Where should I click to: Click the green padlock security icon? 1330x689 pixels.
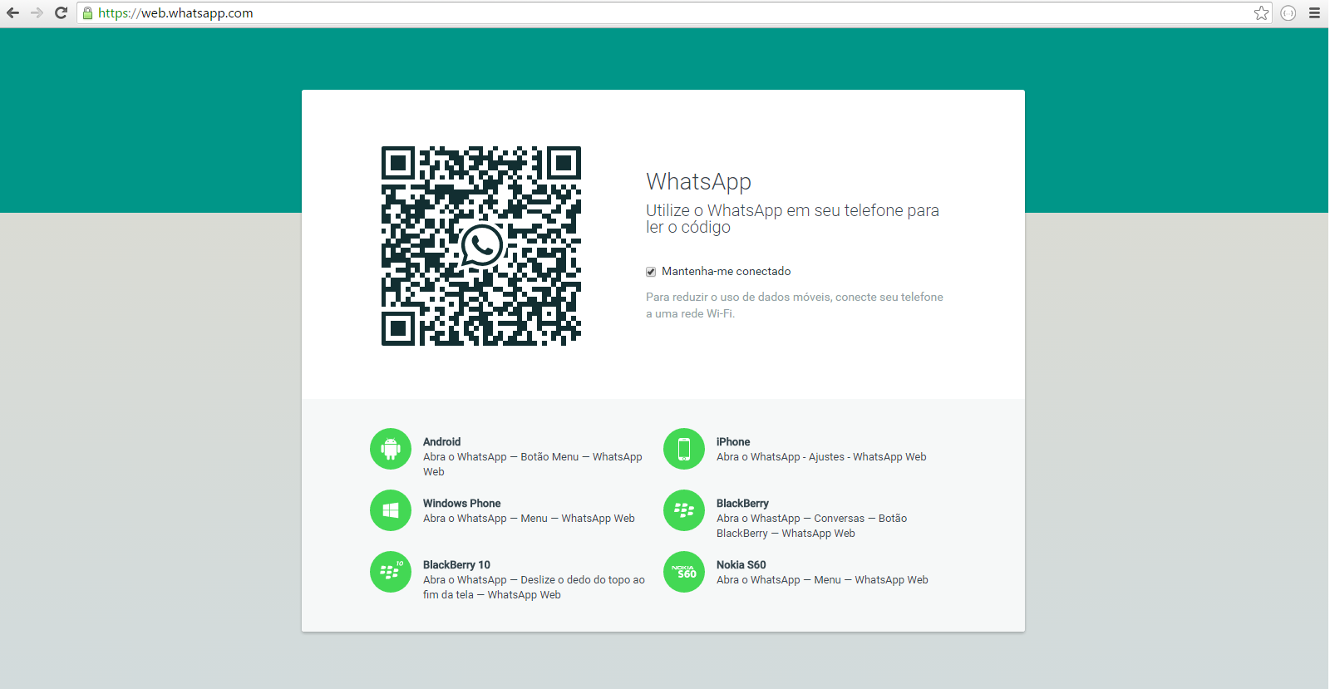click(87, 12)
